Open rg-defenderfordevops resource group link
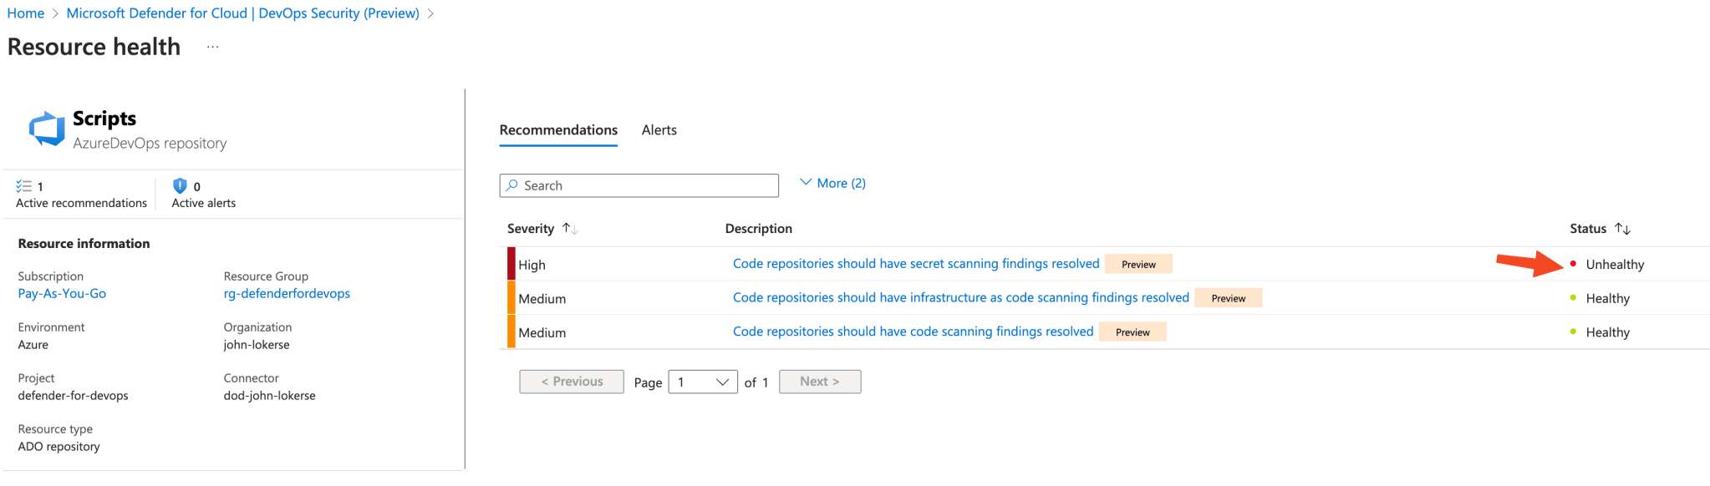Screen dimensions: 1710x486 [287, 294]
